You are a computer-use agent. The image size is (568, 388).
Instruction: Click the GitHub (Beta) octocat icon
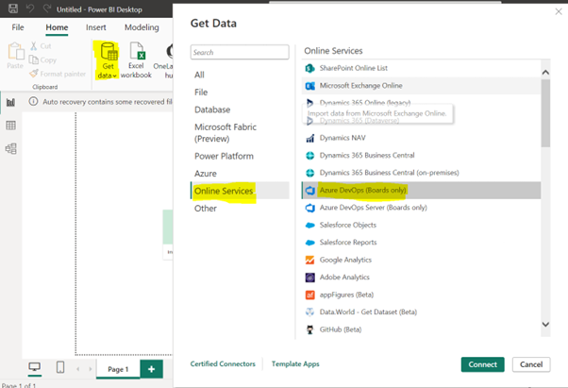(x=310, y=329)
